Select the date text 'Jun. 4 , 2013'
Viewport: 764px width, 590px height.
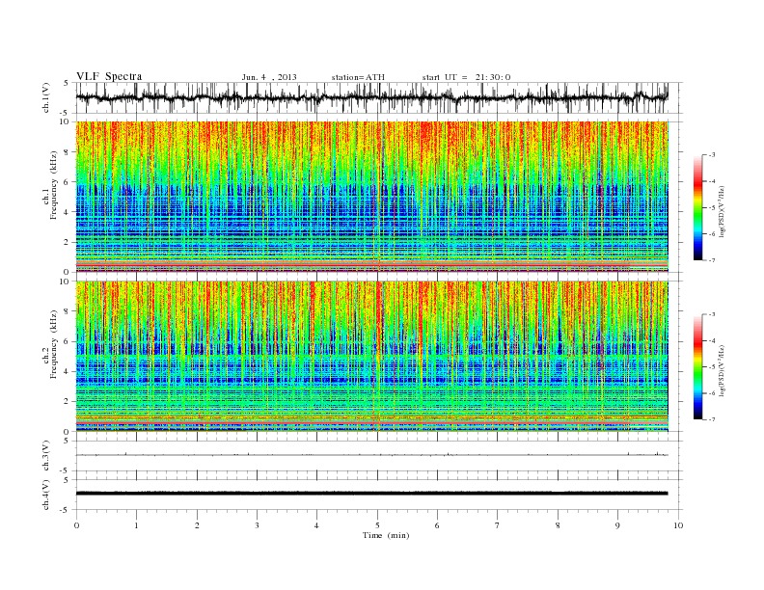[x=269, y=77]
